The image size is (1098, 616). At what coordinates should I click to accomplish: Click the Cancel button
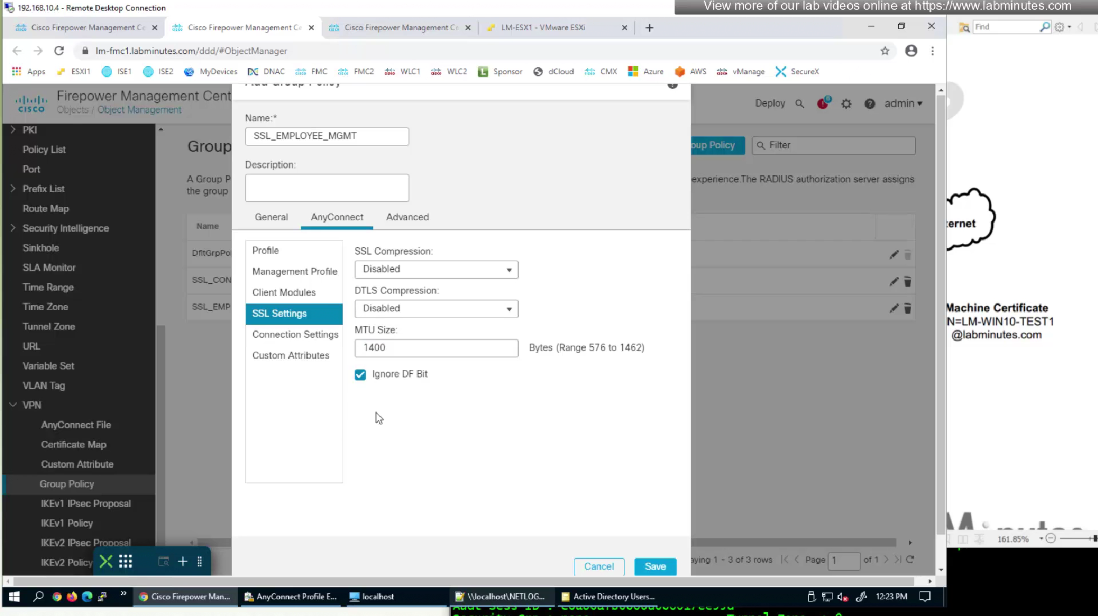coord(599,566)
